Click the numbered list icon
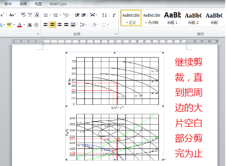The image size is (227, 166). (56, 15)
